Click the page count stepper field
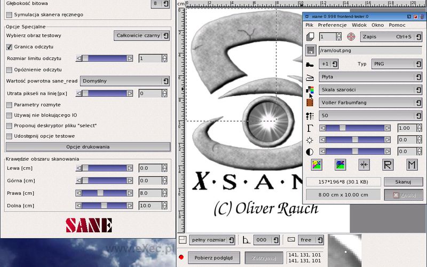The height and width of the screenshot is (267, 427). (328, 36)
